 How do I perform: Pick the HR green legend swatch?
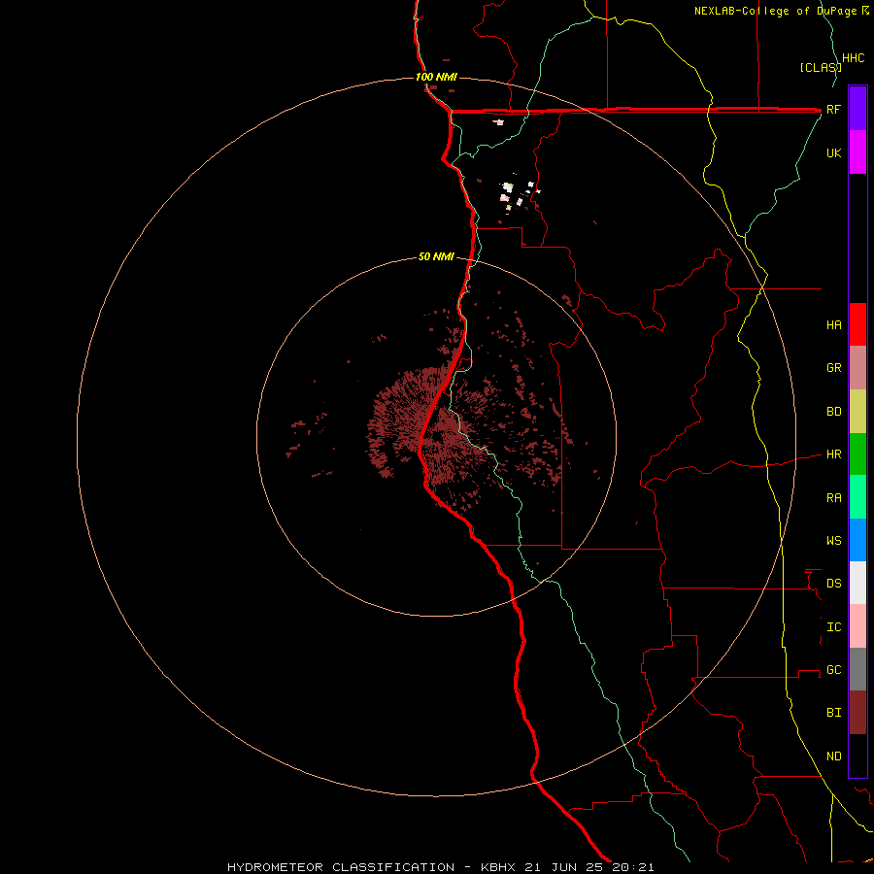[857, 454]
